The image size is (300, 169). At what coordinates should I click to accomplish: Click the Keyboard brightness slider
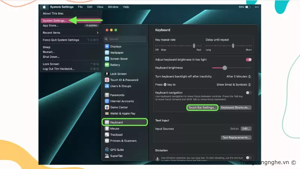225,68
